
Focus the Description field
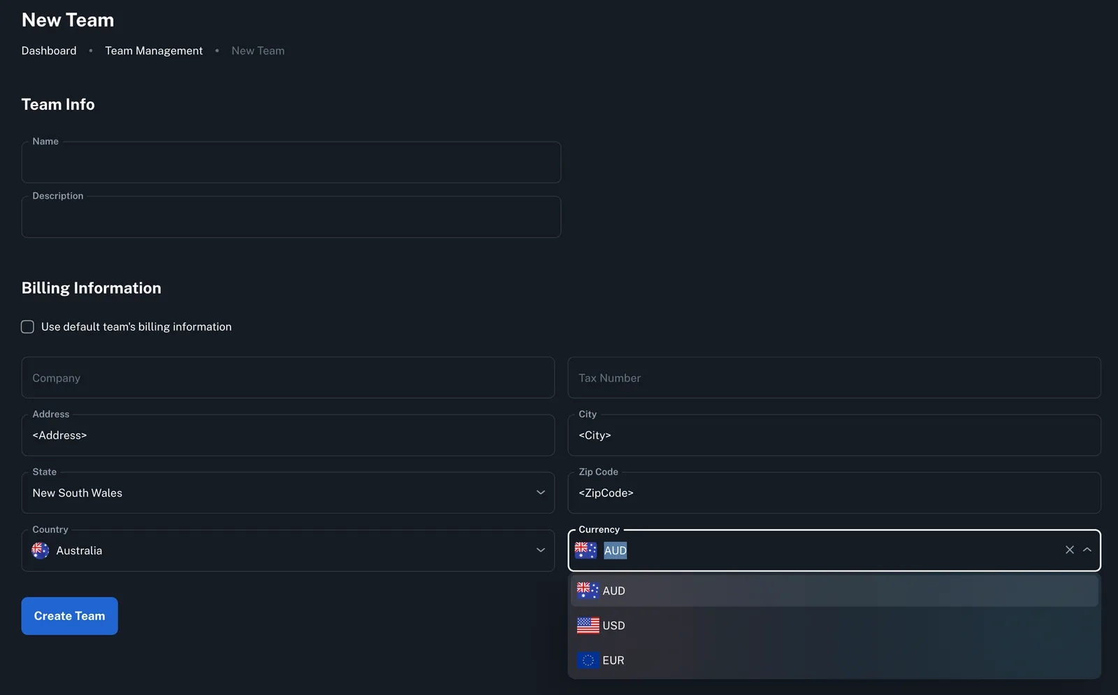pos(291,217)
